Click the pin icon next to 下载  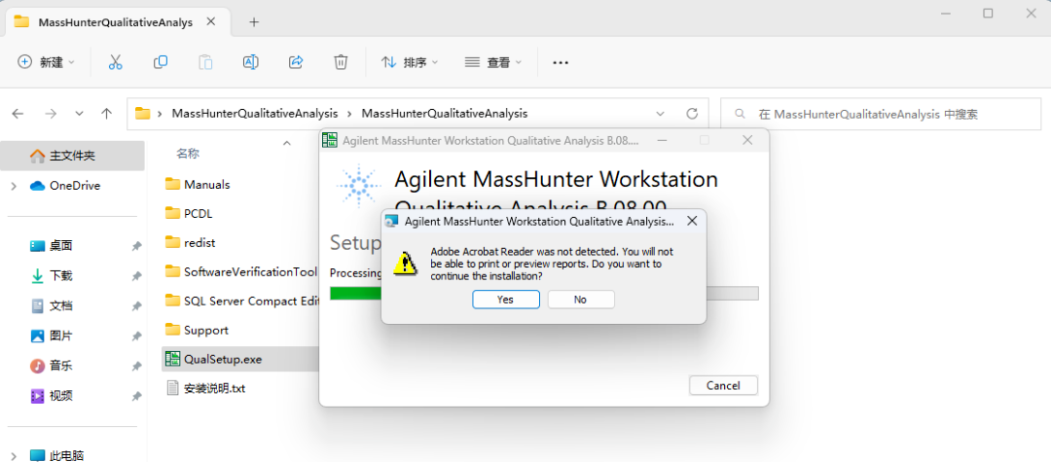tap(137, 276)
